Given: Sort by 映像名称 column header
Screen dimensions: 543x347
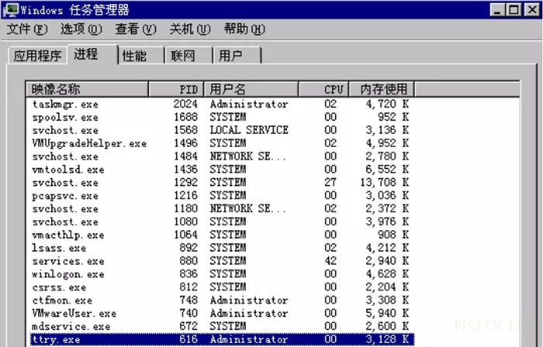Looking at the screenshot, I should [x=87, y=89].
